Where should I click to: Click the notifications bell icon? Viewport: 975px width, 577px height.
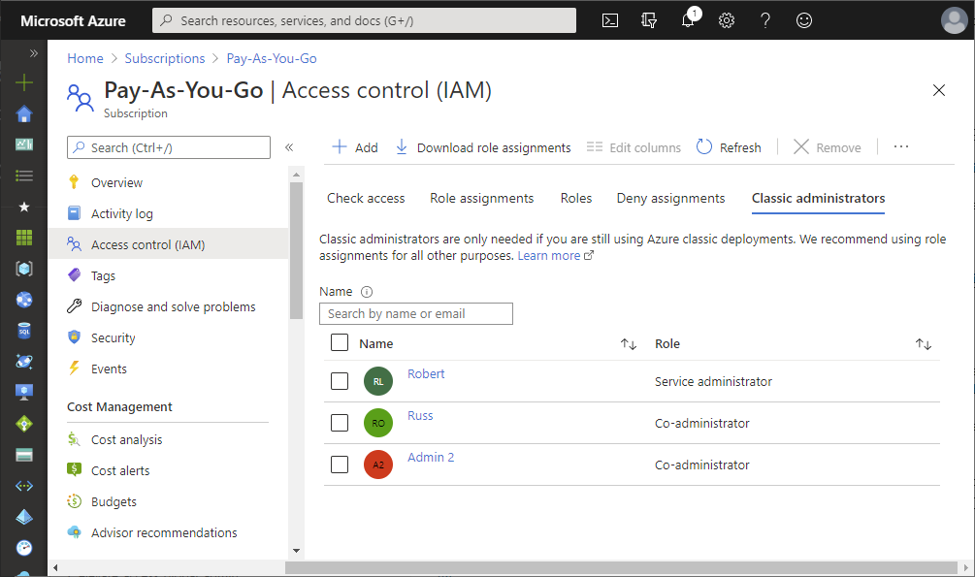688,20
